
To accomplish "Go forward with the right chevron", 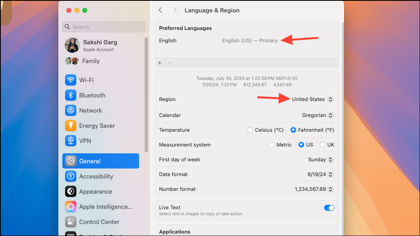I will tap(175, 10).
